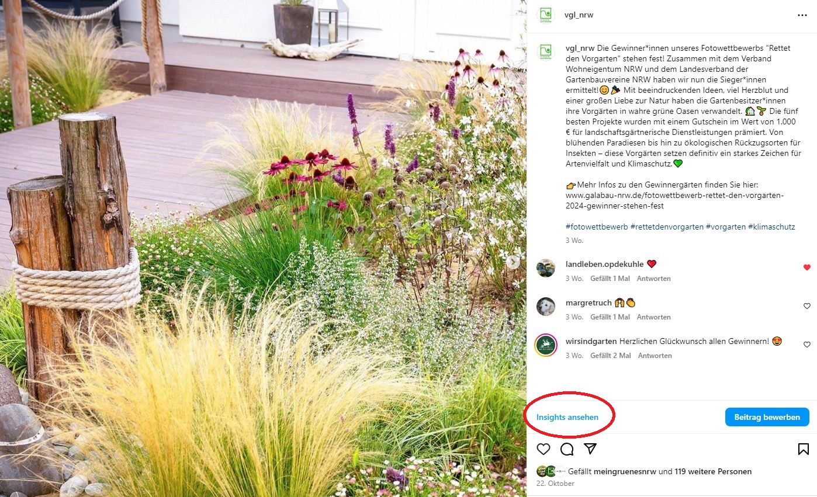Screen dimensions: 817x497
Task: Share the post via paper plane icon
Action: tap(590, 449)
